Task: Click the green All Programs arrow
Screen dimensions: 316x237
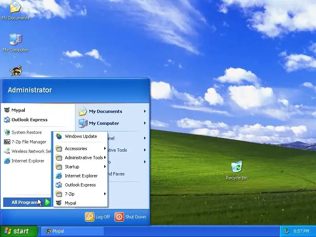Action: click(47, 202)
